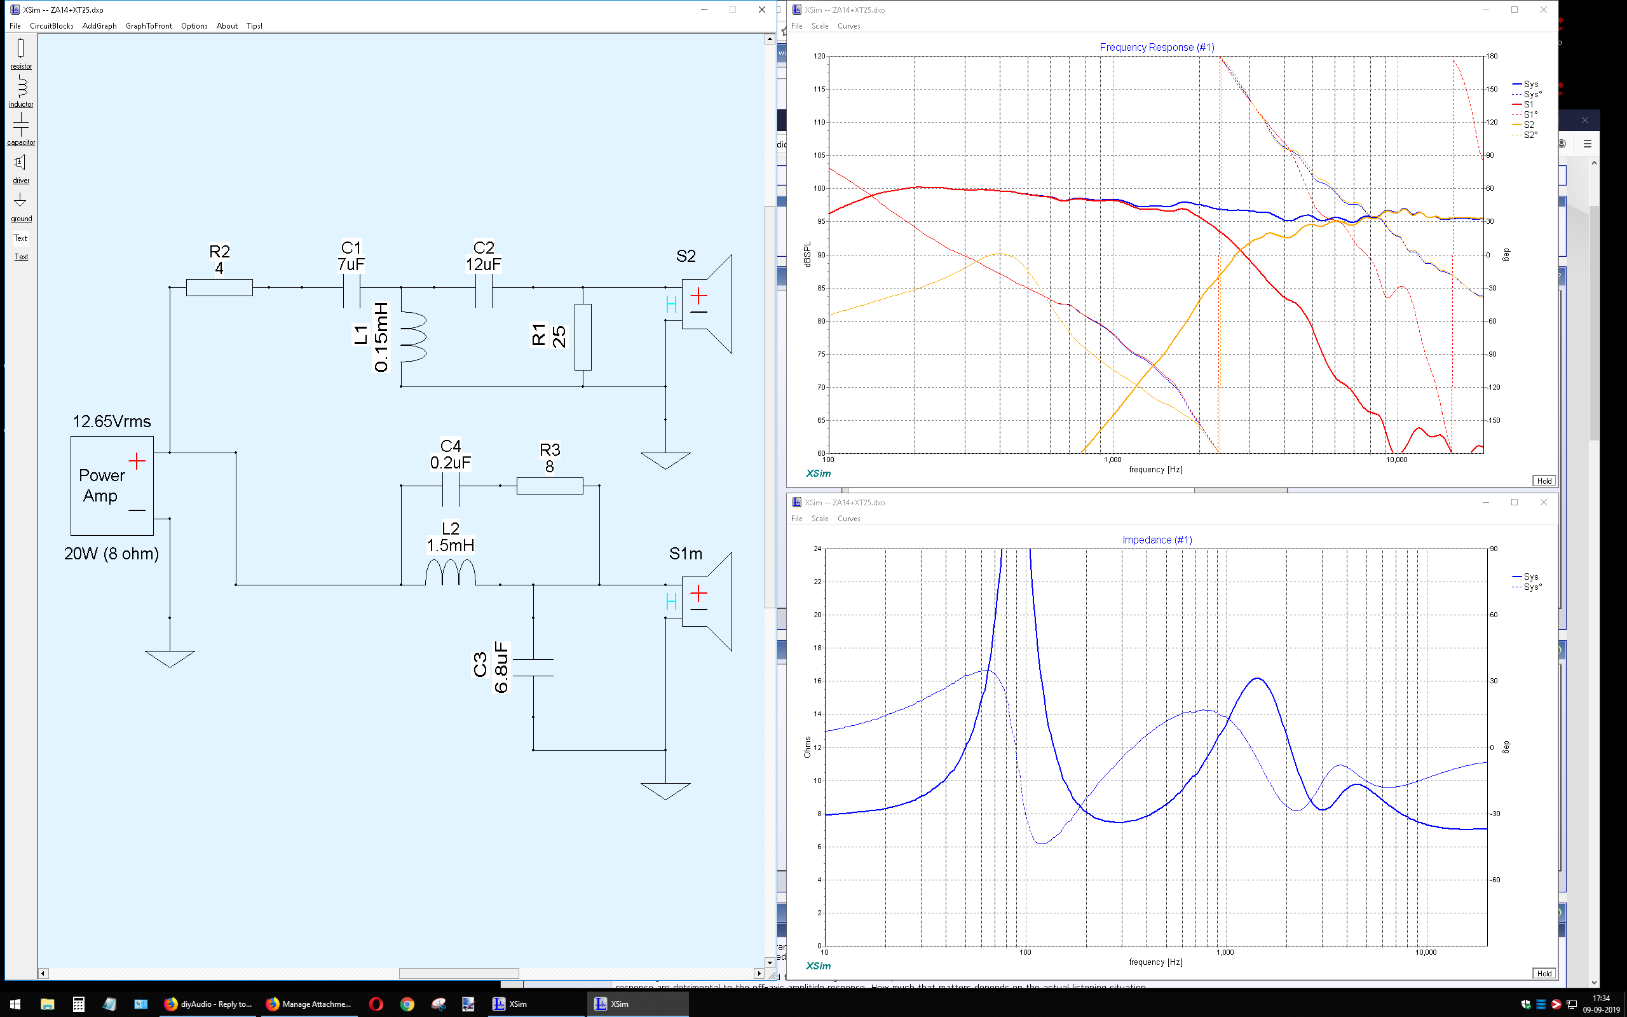Click schematic horizontal scrollbar thumb
The height and width of the screenshot is (1017, 1627).
click(458, 973)
